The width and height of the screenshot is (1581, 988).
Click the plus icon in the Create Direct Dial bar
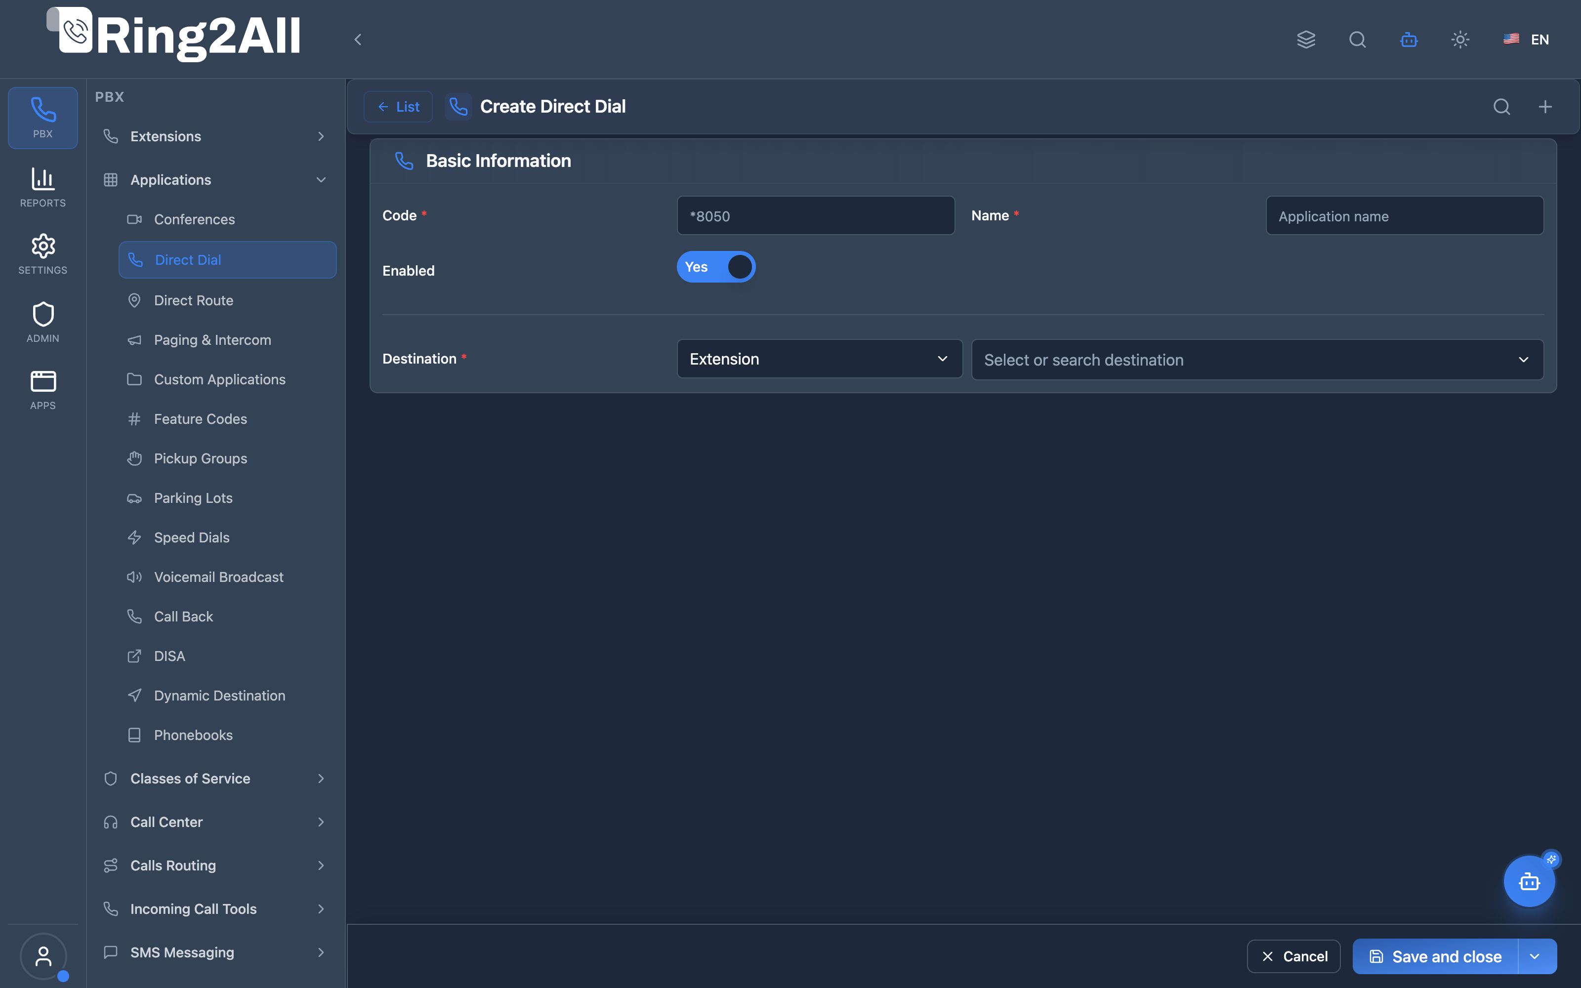click(1545, 107)
